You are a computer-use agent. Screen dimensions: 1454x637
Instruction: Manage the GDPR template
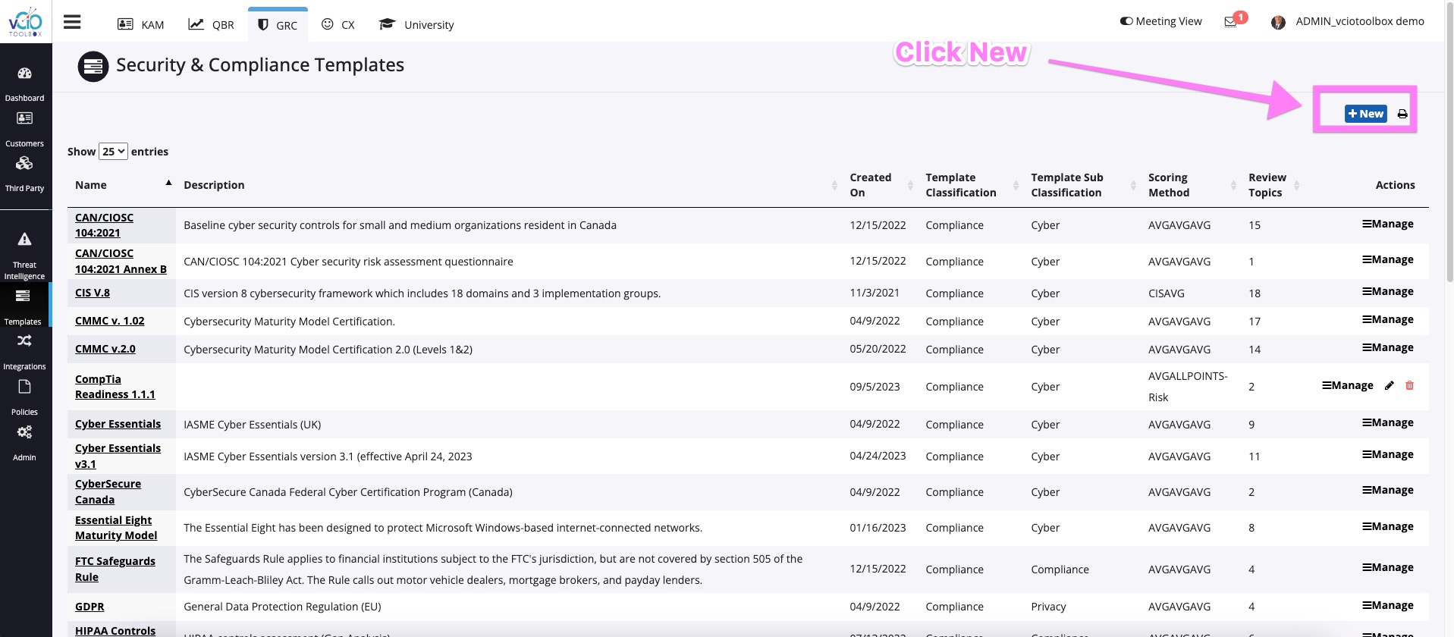(x=1388, y=605)
